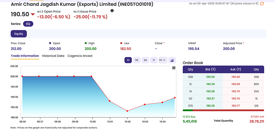Open the chart hamburger menu
Viewport: 275px width, 131px height.
pos(174,68)
